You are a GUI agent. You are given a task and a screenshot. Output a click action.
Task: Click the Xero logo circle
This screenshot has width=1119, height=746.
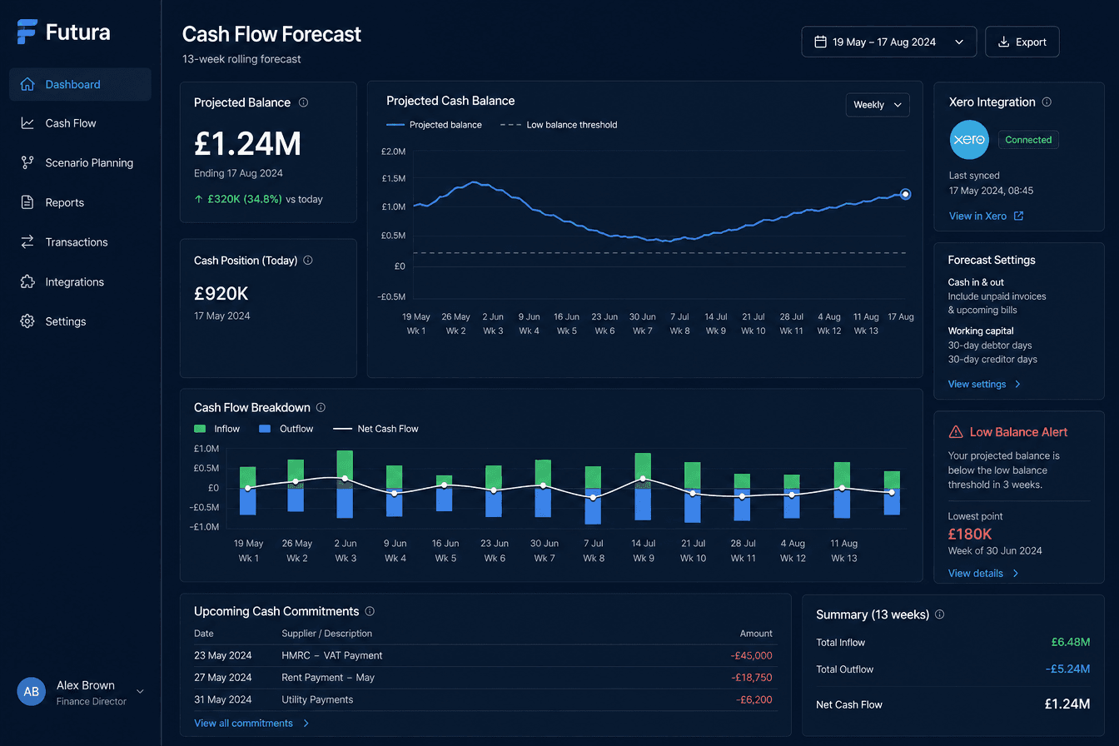969,140
